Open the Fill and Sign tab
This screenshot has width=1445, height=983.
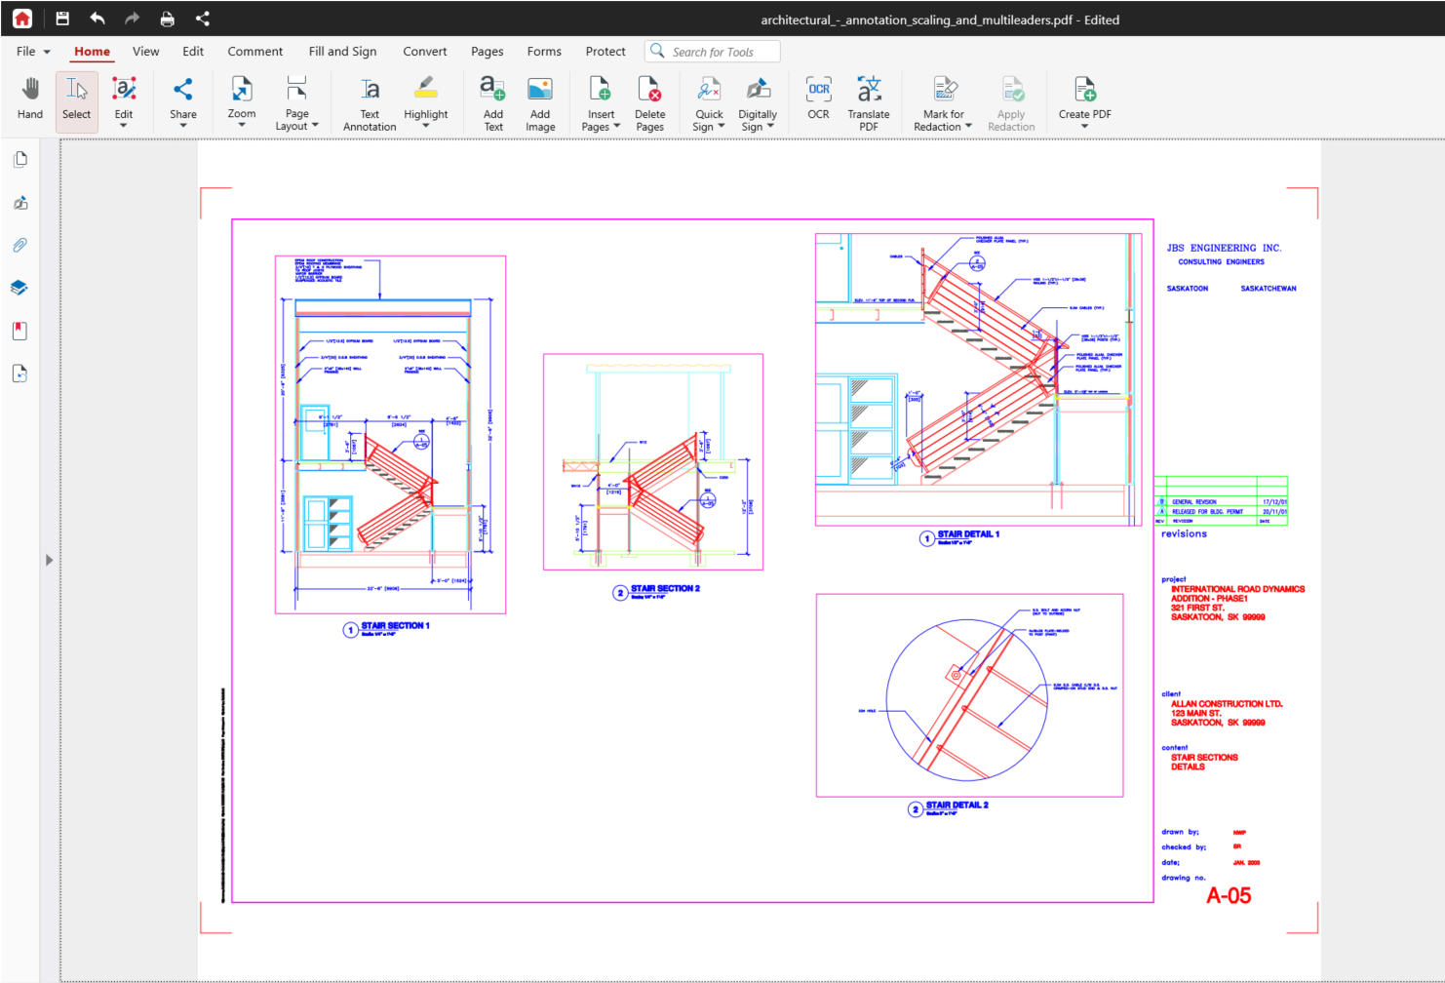pyautogui.click(x=342, y=52)
